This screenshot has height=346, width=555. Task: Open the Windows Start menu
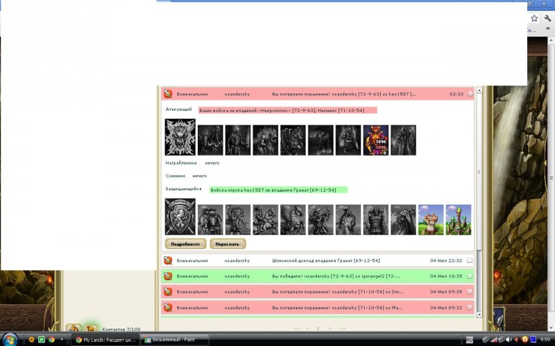(10, 340)
